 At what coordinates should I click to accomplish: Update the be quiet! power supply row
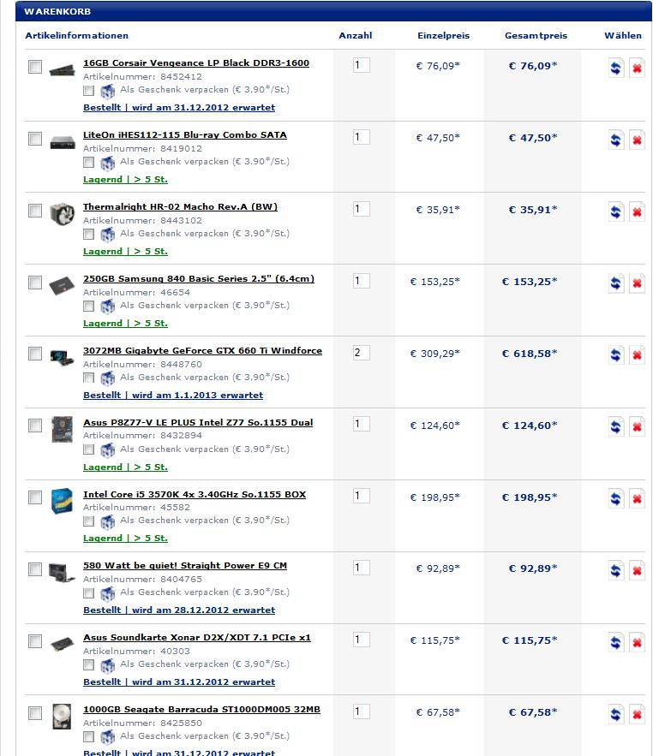tap(616, 570)
